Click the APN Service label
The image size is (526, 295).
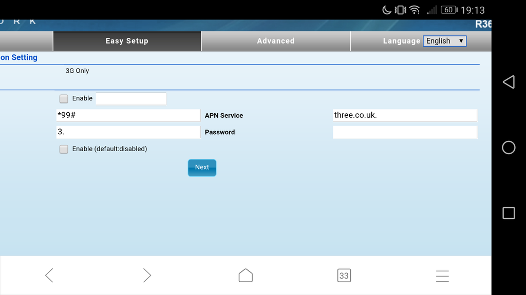point(224,115)
